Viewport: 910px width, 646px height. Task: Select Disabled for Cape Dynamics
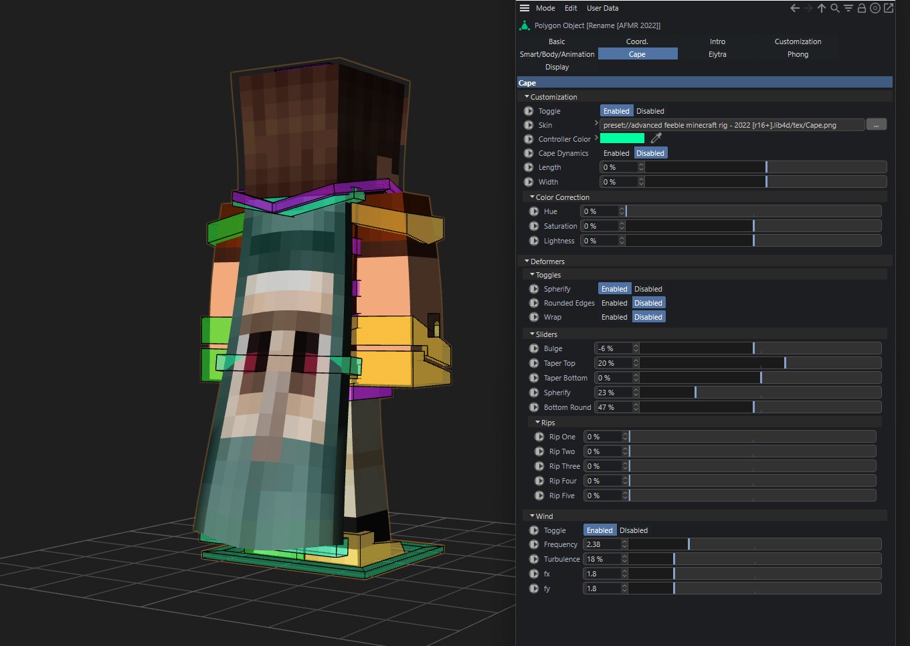coord(650,153)
